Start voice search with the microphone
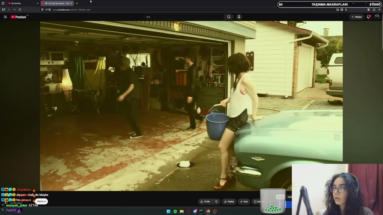This screenshot has height=215, width=383. (x=239, y=17)
